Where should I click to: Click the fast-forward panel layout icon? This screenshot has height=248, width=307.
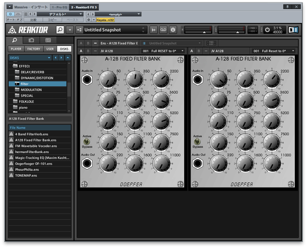(x=153, y=30)
